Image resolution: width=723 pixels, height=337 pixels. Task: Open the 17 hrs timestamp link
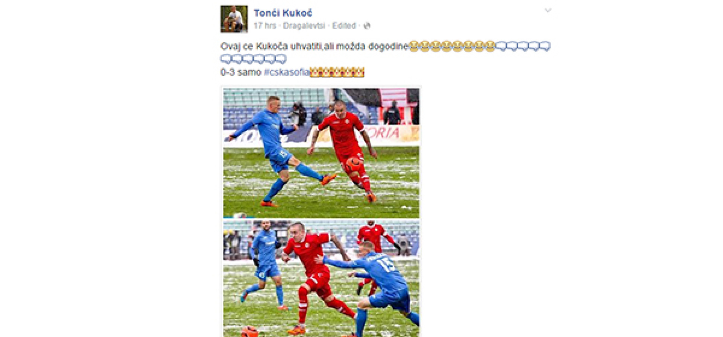[265, 26]
